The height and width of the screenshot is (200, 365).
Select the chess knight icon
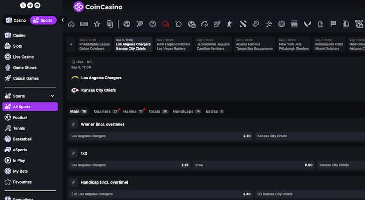(x=320, y=24)
